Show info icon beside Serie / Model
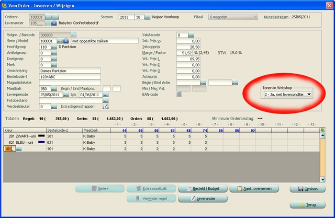 [66, 41]
